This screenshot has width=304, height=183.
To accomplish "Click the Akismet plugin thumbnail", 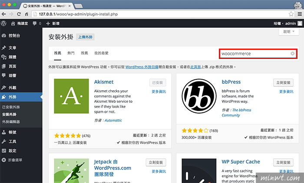I will (71, 96).
